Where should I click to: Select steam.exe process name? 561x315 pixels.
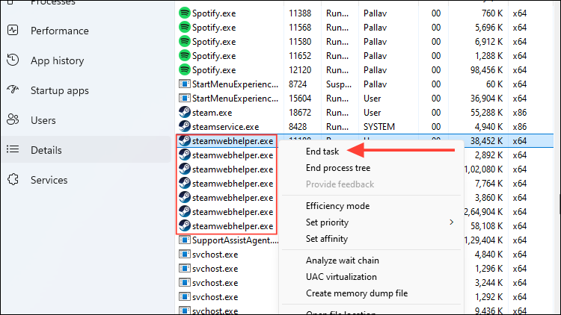click(x=212, y=113)
